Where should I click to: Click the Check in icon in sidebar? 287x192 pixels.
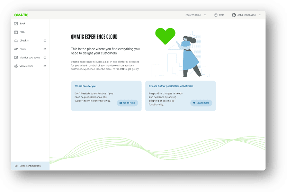tap(16, 41)
